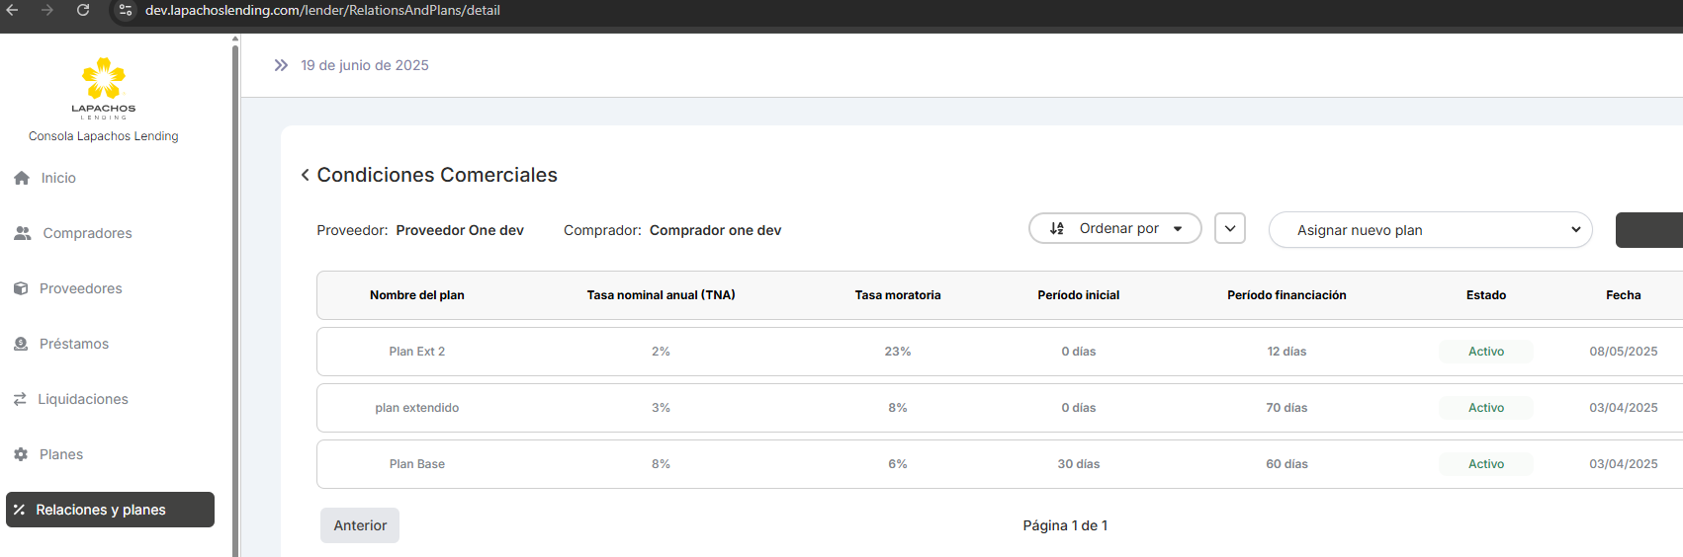
Task: Click the box icon beside Proveedores
Action: pos(21,288)
